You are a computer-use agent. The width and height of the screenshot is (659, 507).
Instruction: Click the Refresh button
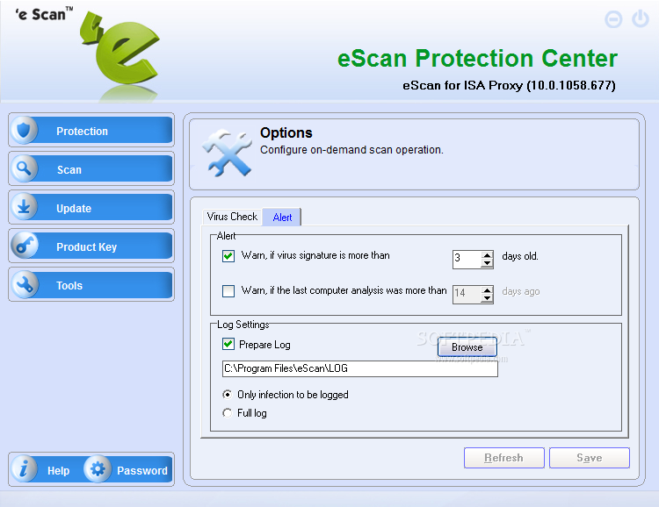point(504,458)
